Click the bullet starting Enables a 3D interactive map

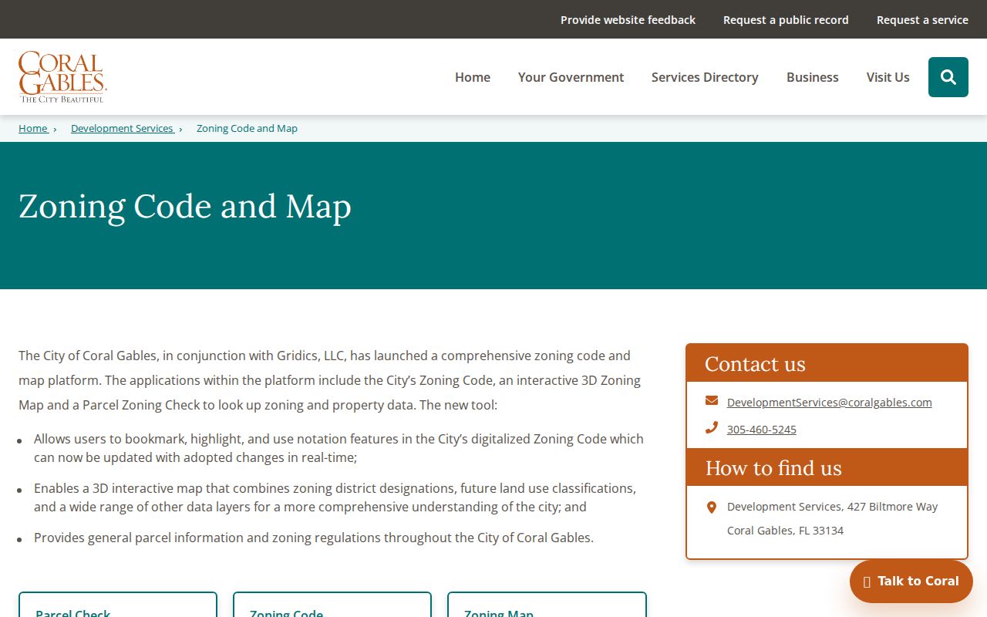point(335,497)
